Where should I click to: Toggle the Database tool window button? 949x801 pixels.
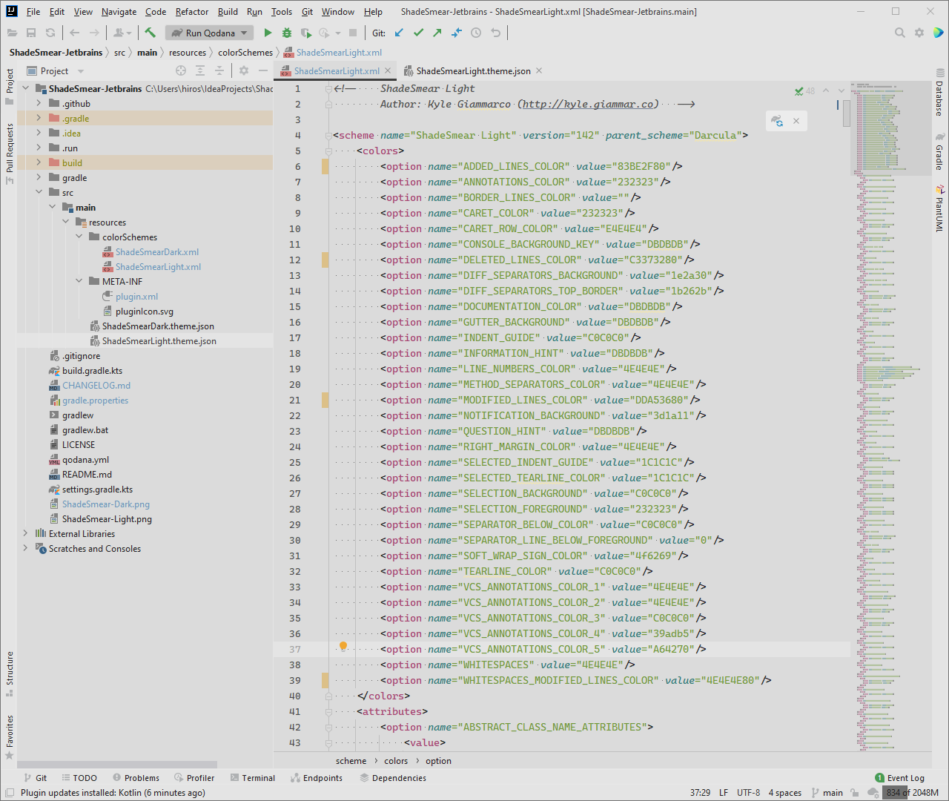(x=939, y=92)
